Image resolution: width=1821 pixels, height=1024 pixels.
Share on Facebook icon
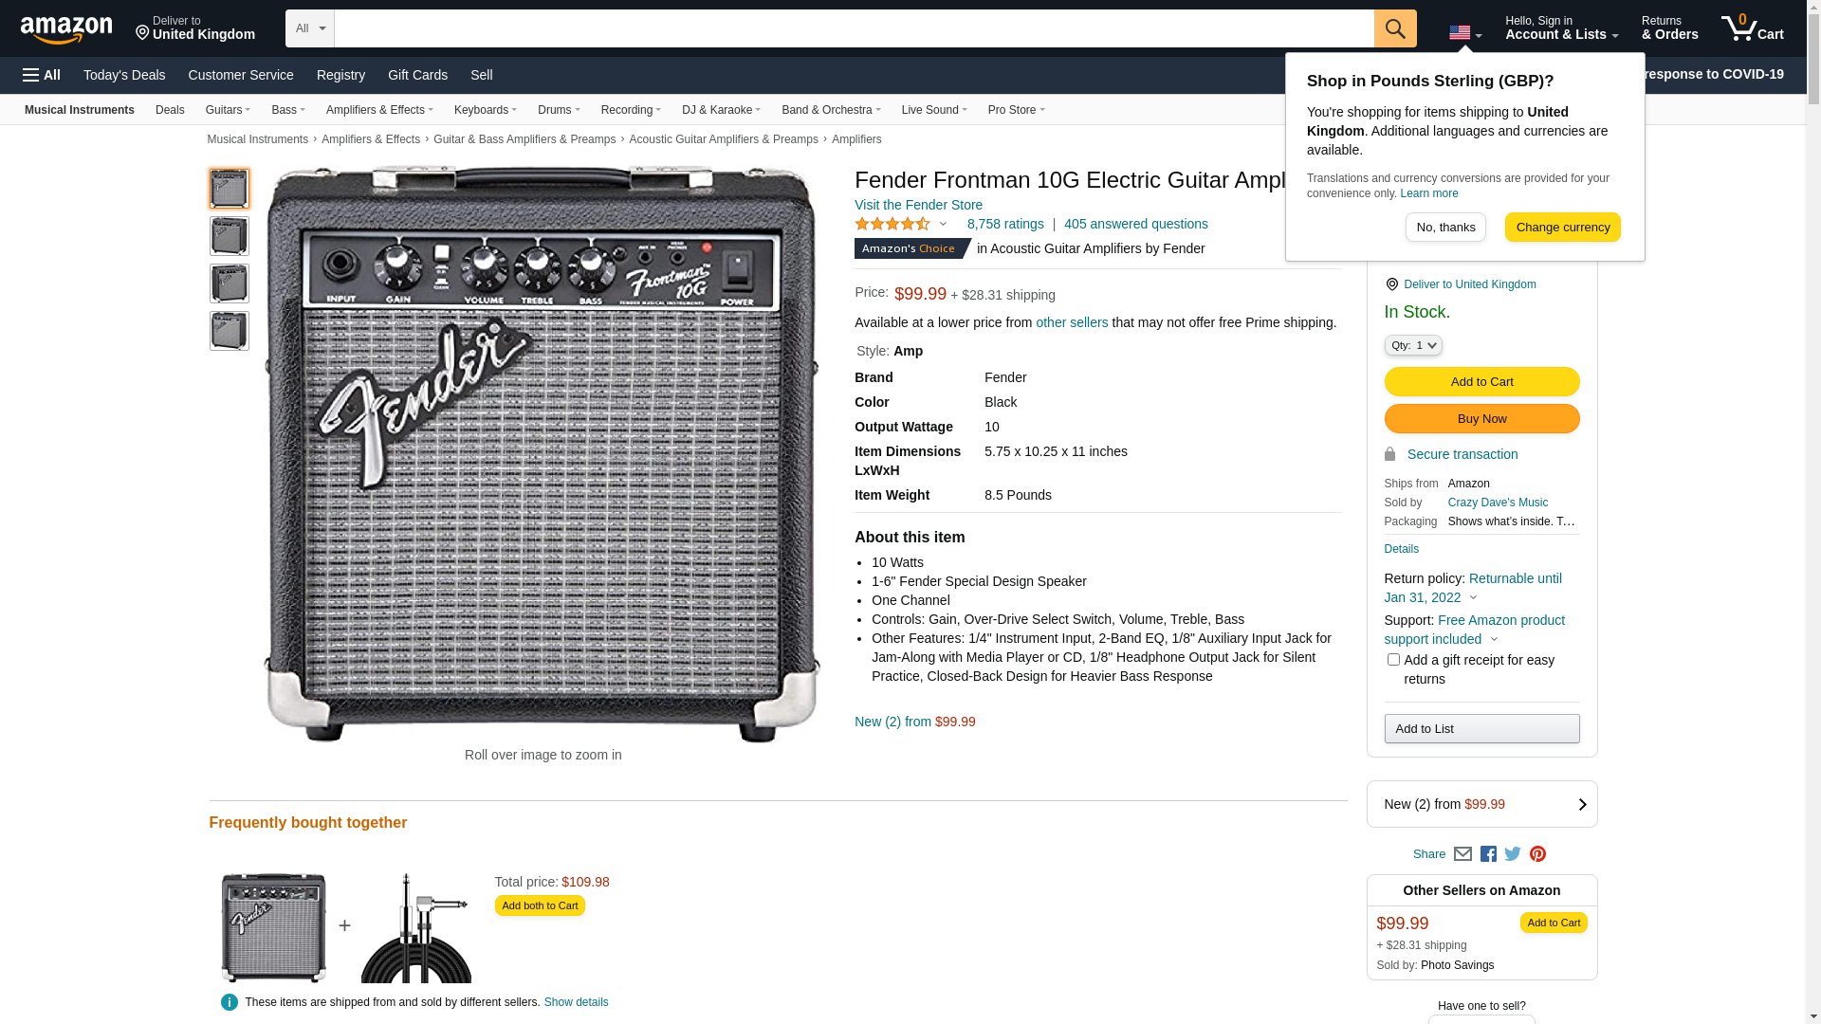tap(1488, 854)
